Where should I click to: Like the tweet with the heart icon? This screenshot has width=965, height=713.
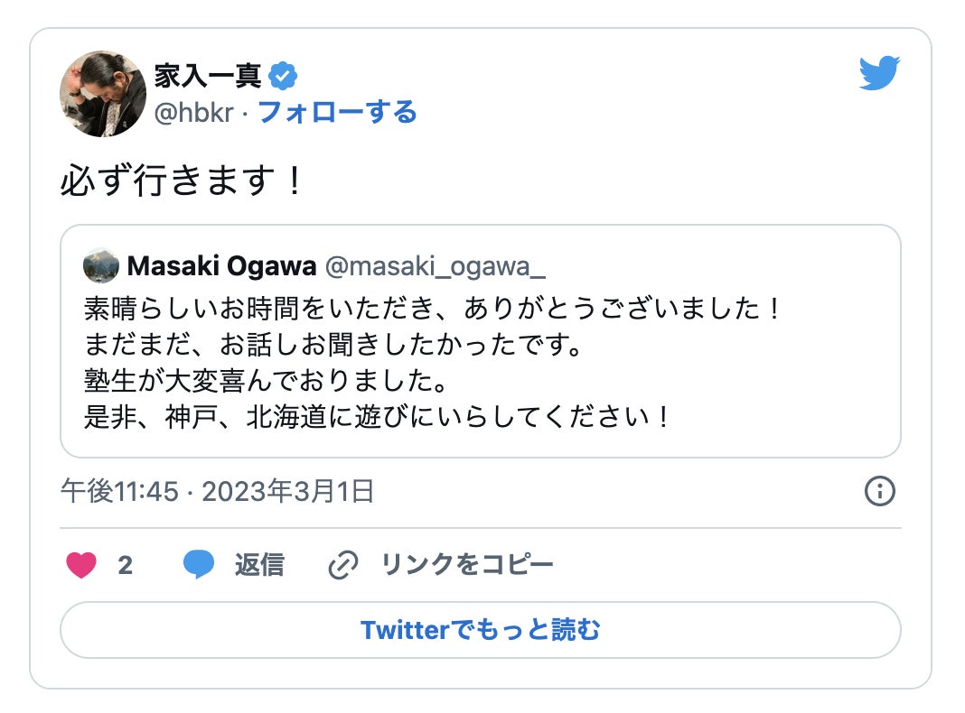point(81,566)
